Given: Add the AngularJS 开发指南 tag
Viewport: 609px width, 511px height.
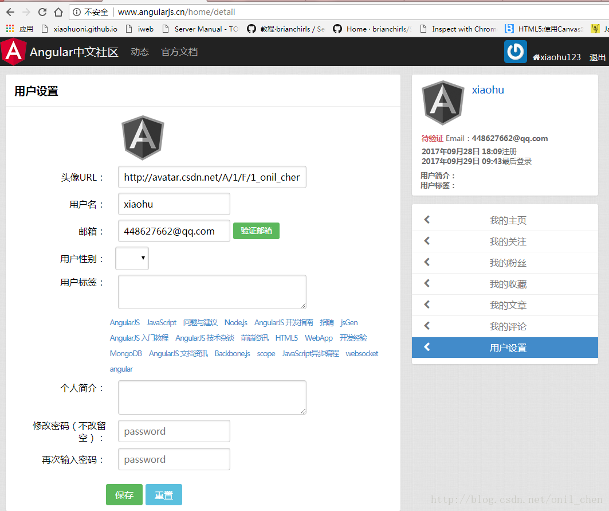Looking at the screenshot, I should [x=284, y=322].
